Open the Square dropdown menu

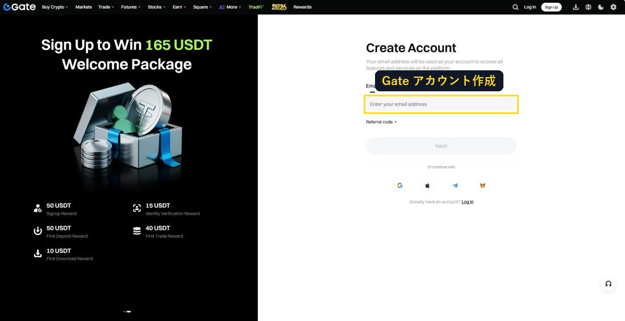pos(202,7)
